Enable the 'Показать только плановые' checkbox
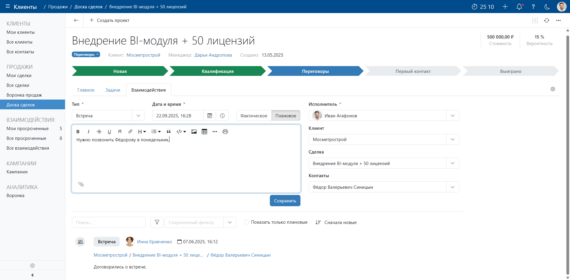 [246, 222]
